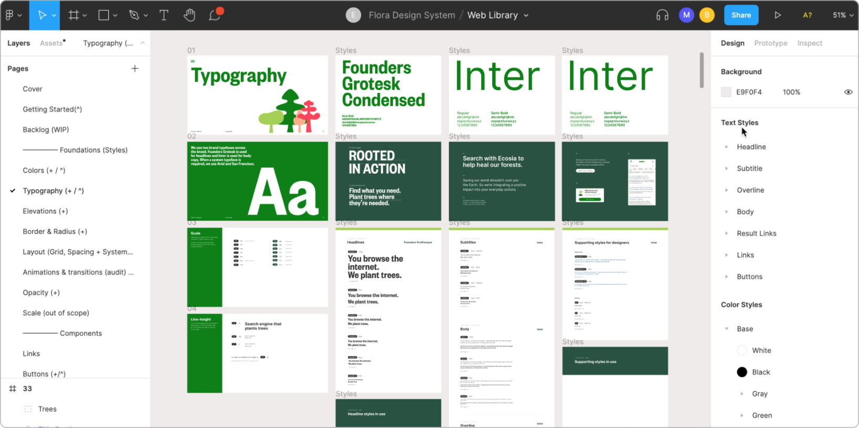Select the Frame tool
859x428 pixels.
point(74,15)
